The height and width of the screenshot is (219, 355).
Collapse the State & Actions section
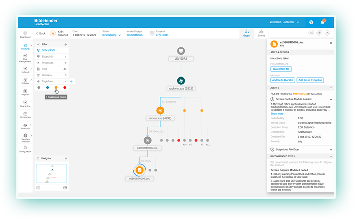(x=331, y=52)
